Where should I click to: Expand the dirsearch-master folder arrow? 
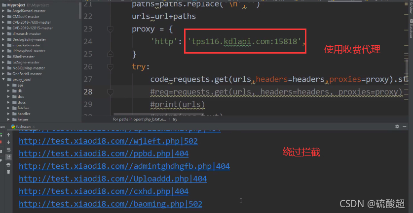click(3, 33)
